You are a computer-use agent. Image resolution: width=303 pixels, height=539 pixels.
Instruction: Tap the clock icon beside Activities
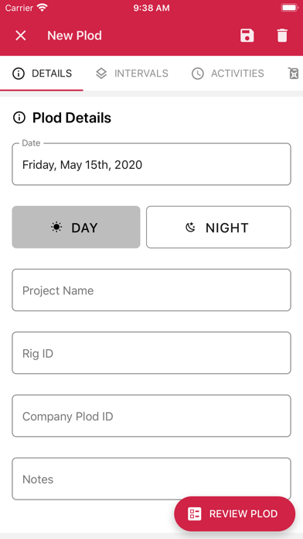click(x=198, y=74)
